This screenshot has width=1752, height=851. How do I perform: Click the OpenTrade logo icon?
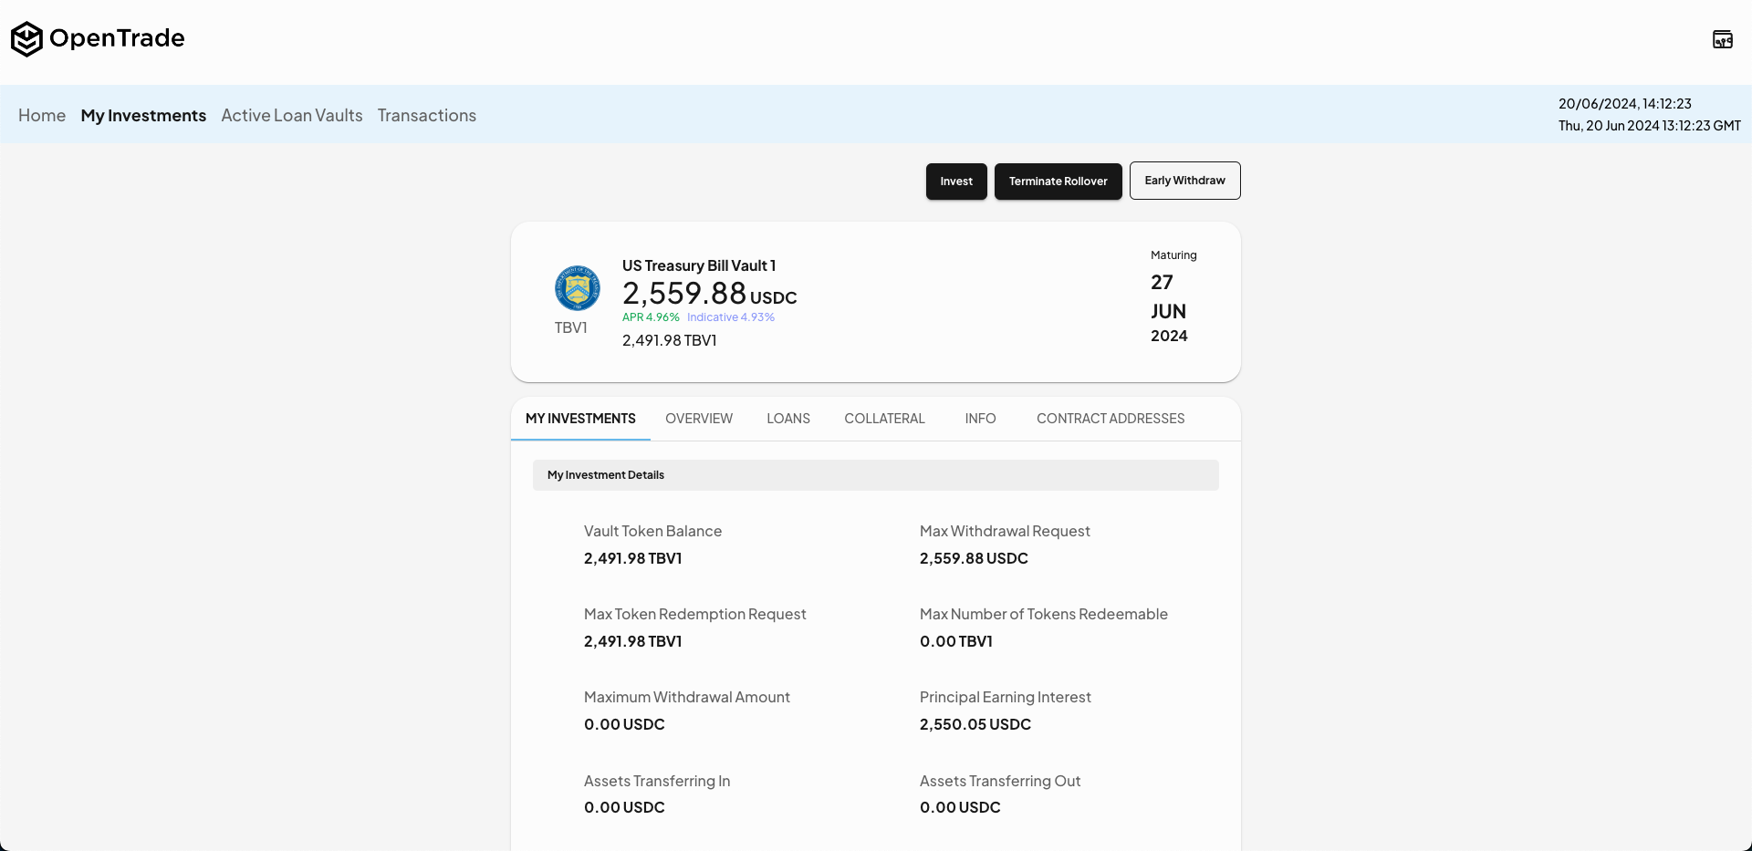click(26, 38)
